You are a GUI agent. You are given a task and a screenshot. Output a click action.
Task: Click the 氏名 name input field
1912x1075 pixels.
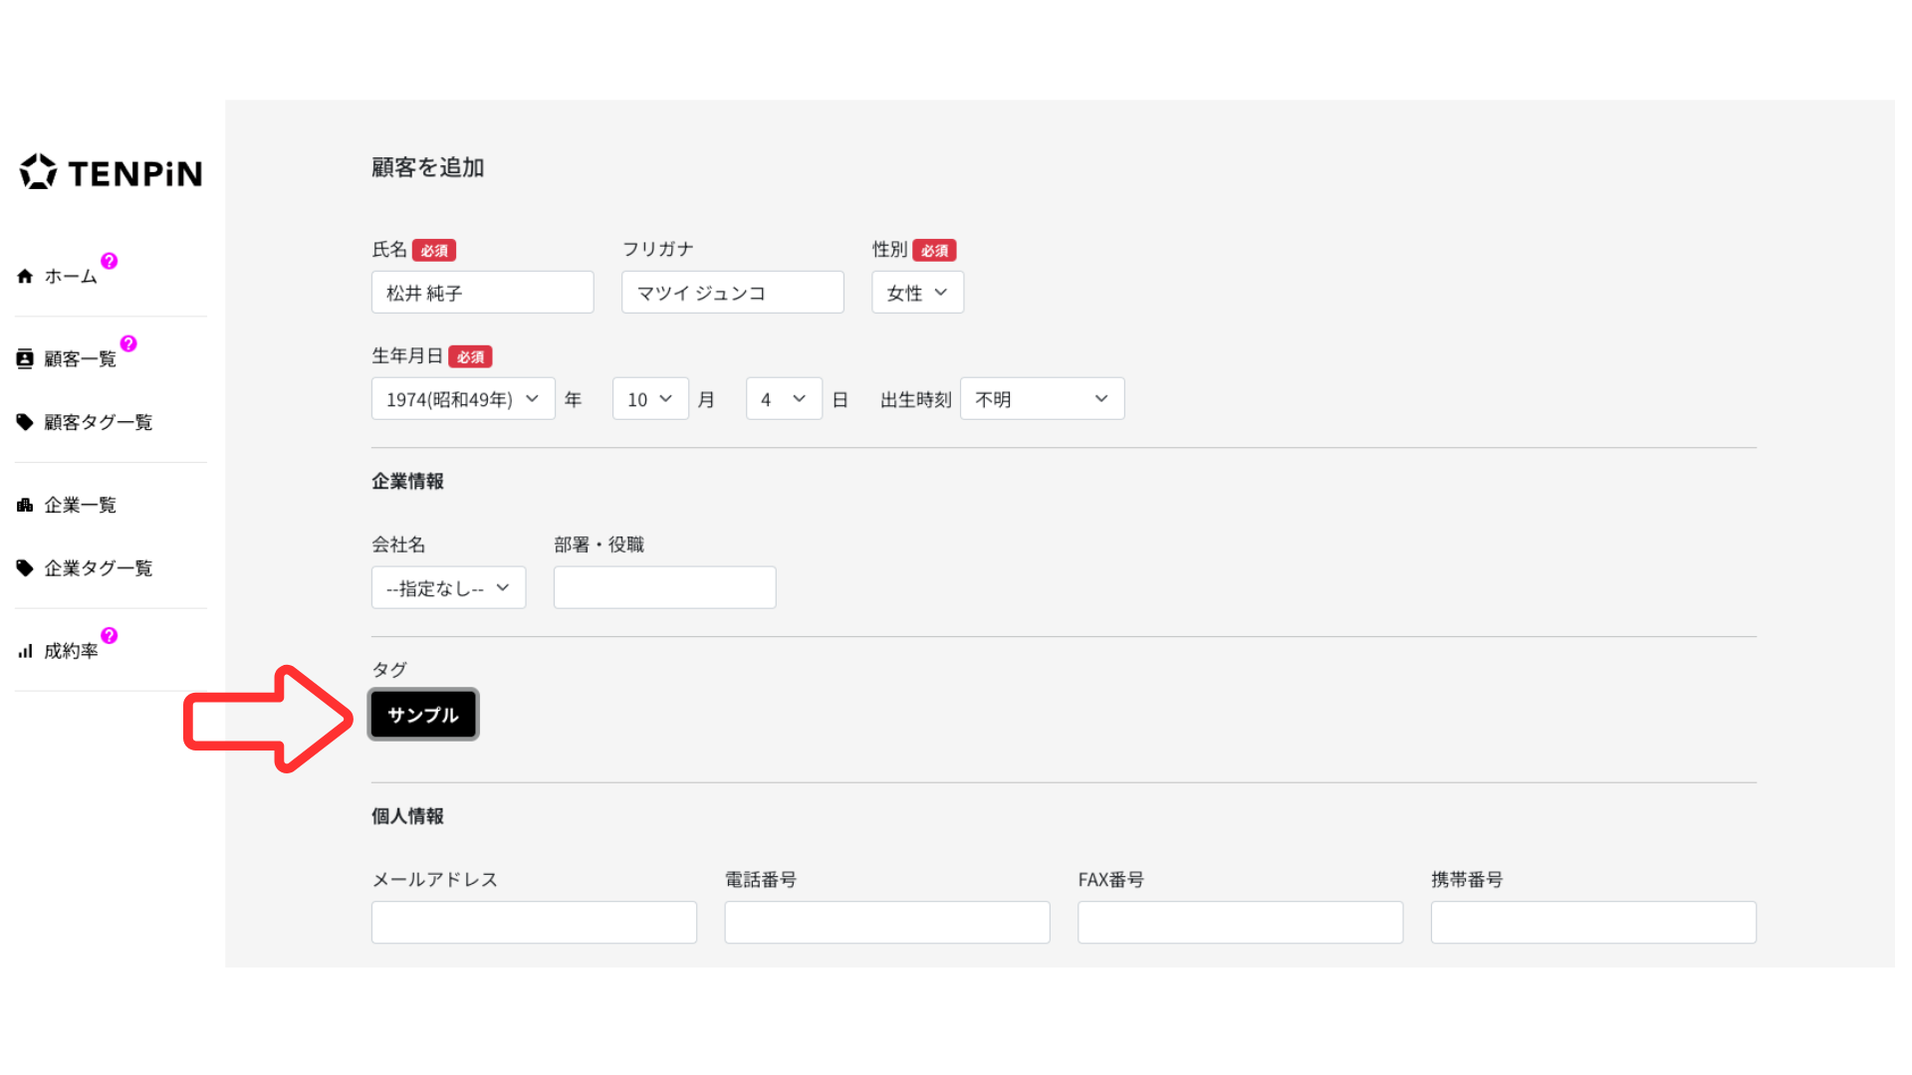click(482, 293)
